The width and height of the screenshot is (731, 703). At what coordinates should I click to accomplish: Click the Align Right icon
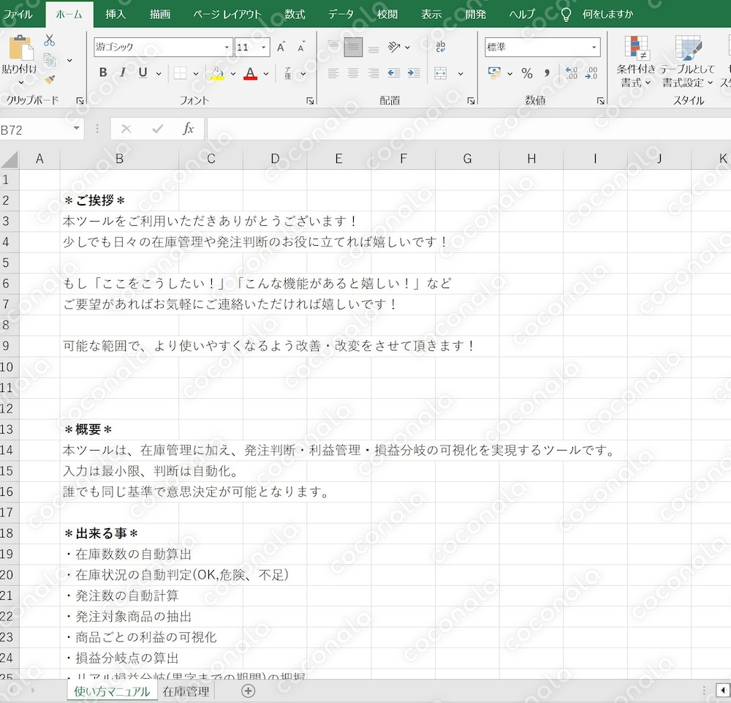pos(374,72)
